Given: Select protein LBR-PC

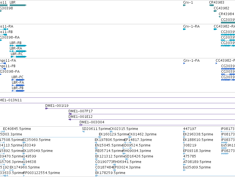Looking at the screenshot, I should (x=18, y=80).
